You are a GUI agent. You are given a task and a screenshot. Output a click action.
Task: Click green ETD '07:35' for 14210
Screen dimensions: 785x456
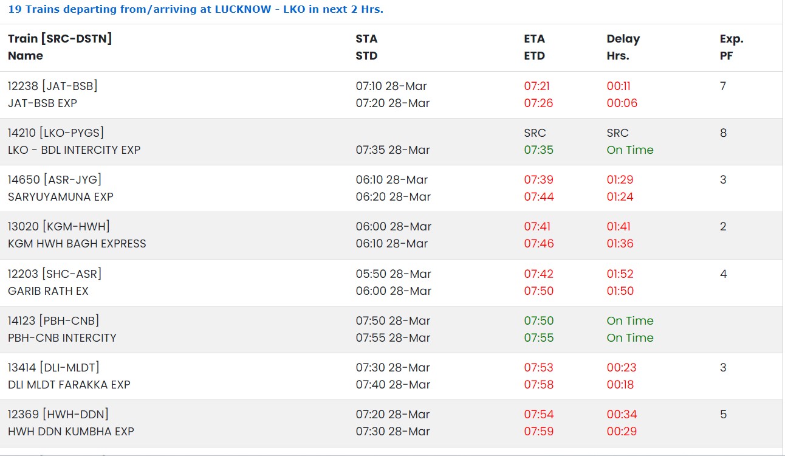539,150
